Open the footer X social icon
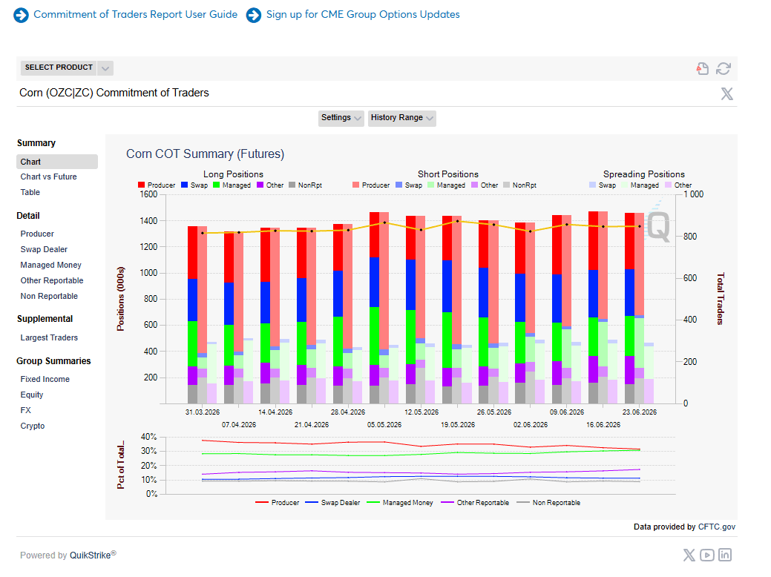The width and height of the screenshot is (771, 577). tap(689, 555)
